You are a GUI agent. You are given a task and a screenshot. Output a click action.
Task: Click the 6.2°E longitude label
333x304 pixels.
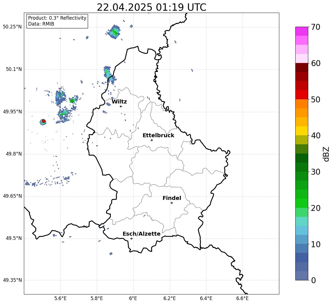pos(170,298)
